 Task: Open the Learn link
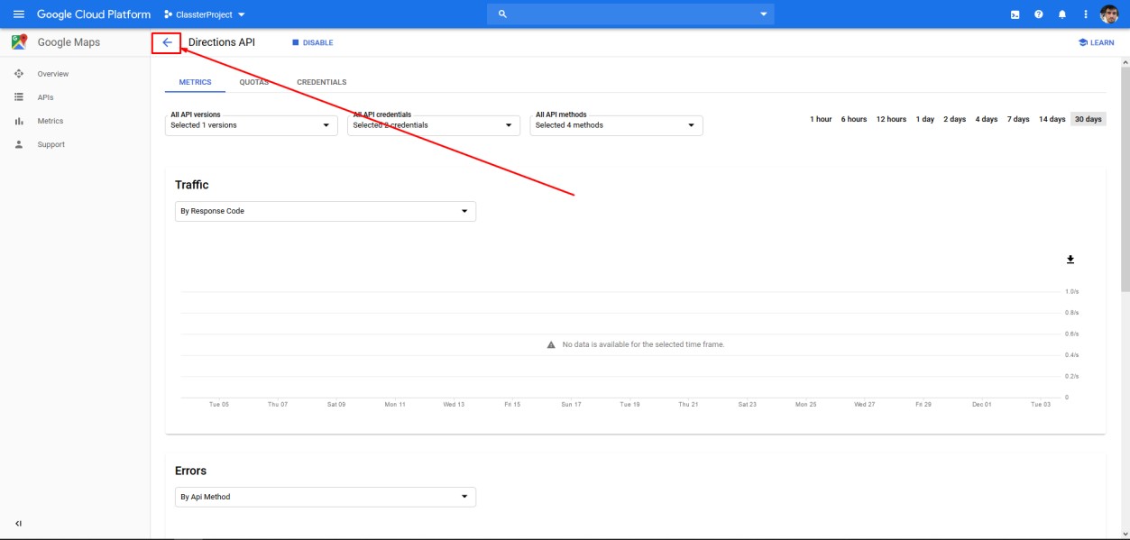(1096, 42)
